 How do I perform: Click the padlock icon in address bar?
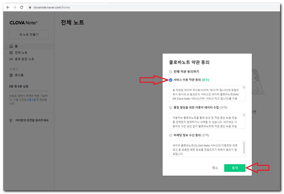pos(30,7)
